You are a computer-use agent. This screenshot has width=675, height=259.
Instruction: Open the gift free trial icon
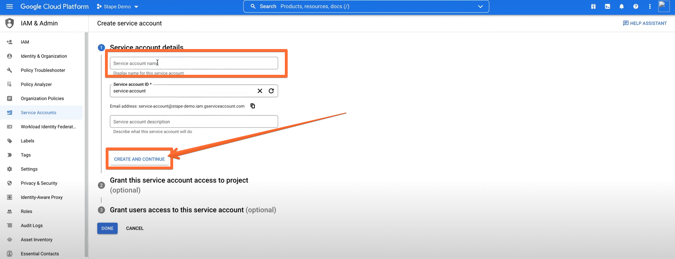tap(593, 6)
